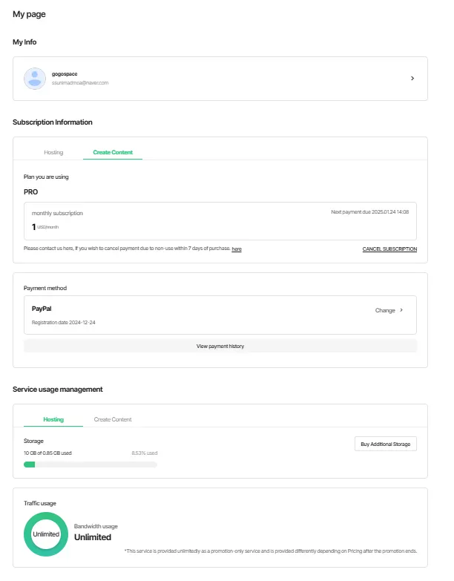The height and width of the screenshot is (581, 454).
Task: Click CANCEL SUBSCRIPTION link
Action: coord(389,249)
